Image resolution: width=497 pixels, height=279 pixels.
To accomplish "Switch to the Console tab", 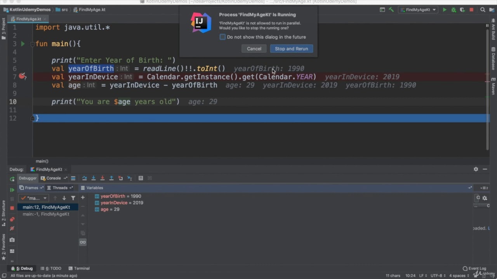I will tap(54, 178).
